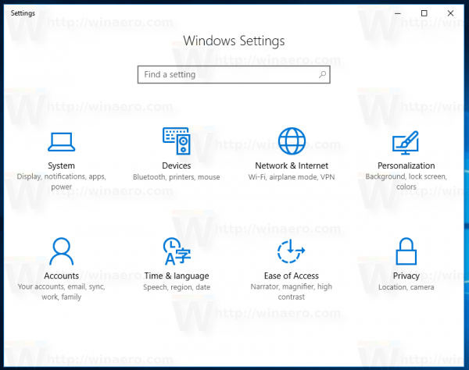Image resolution: width=469 pixels, height=370 pixels.
Task: Click 'Background, lock screen, colors' description
Action: click(x=406, y=182)
